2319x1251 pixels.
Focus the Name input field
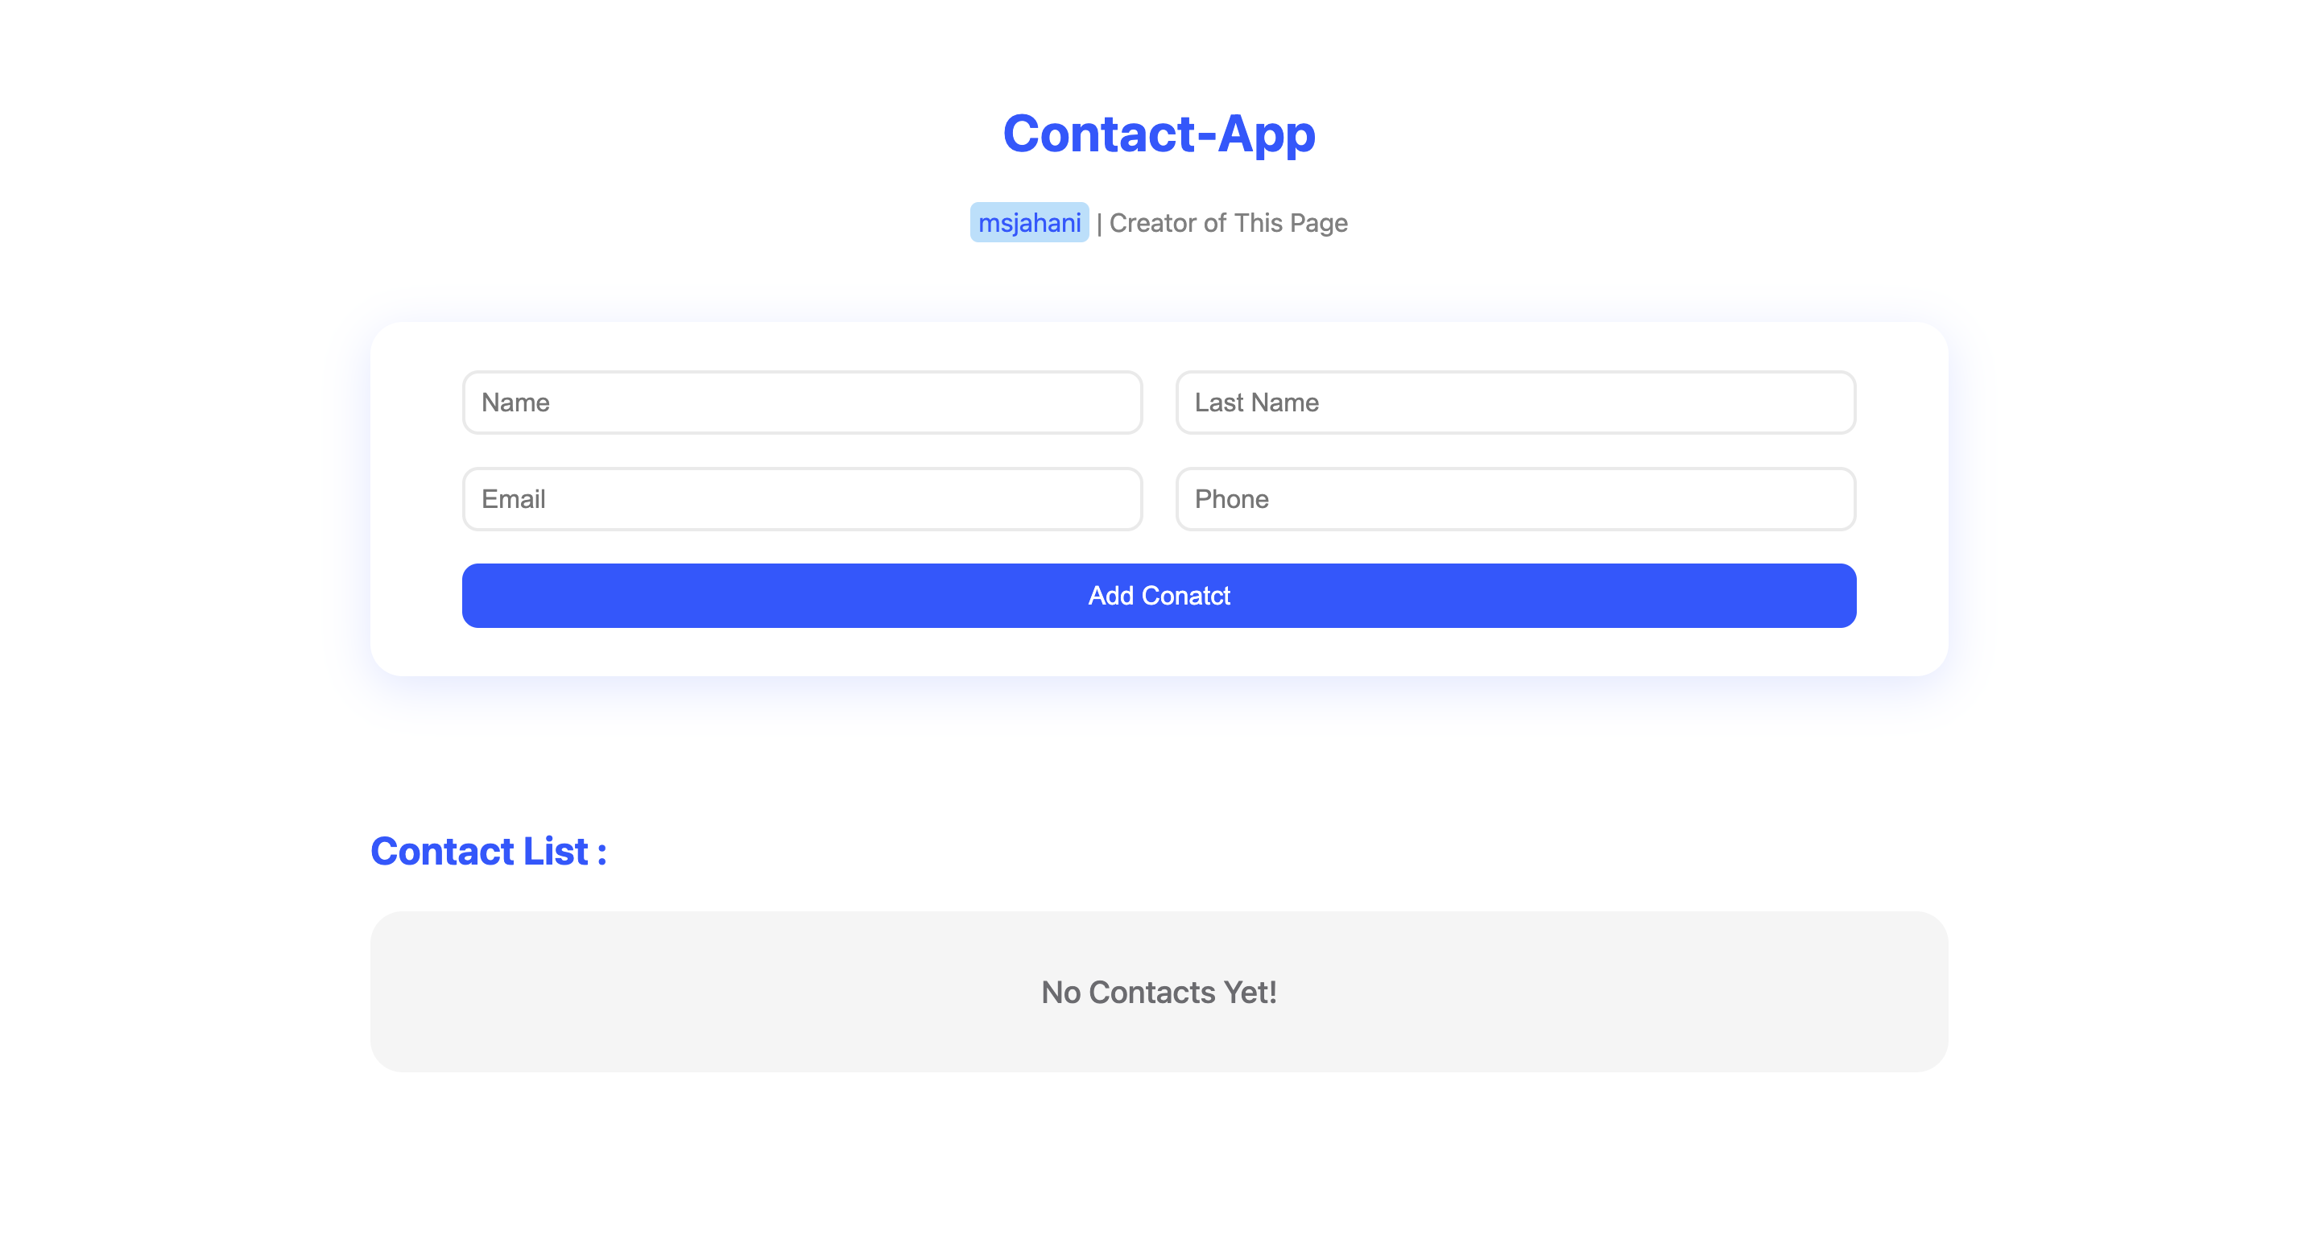click(x=802, y=403)
